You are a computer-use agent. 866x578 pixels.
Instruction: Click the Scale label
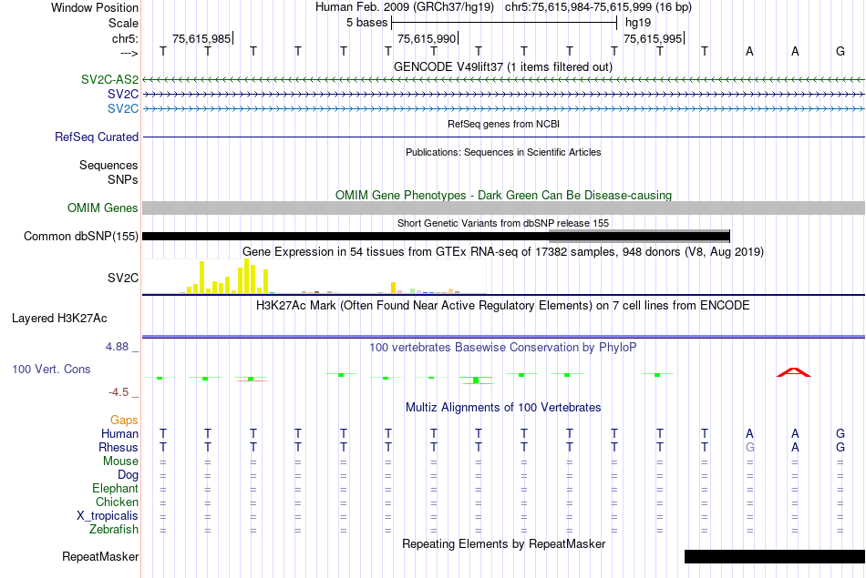pos(123,23)
